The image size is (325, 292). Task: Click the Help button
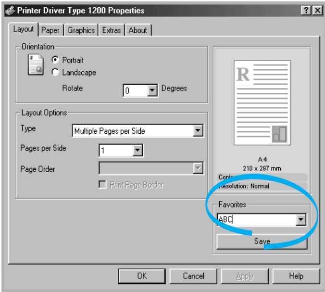[x=296, y=276]
